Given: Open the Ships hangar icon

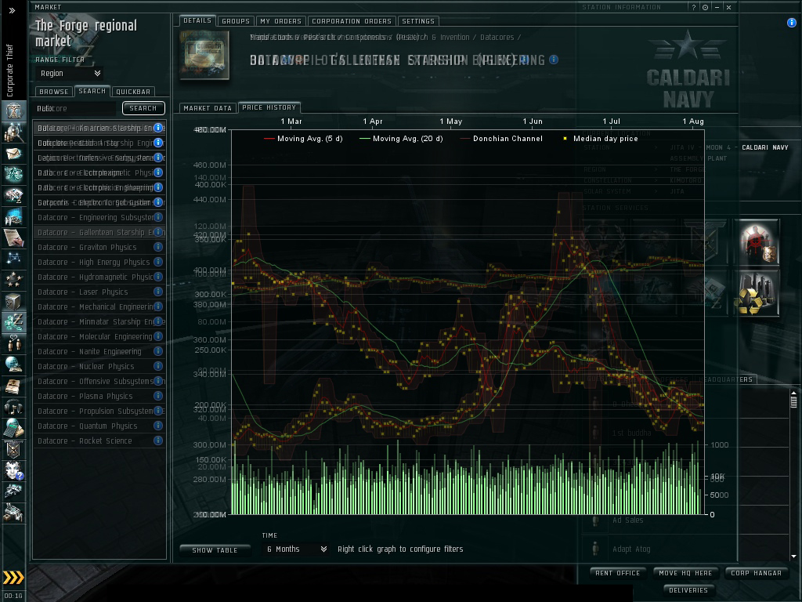Looking at the screenshot, I should (13, 491).
